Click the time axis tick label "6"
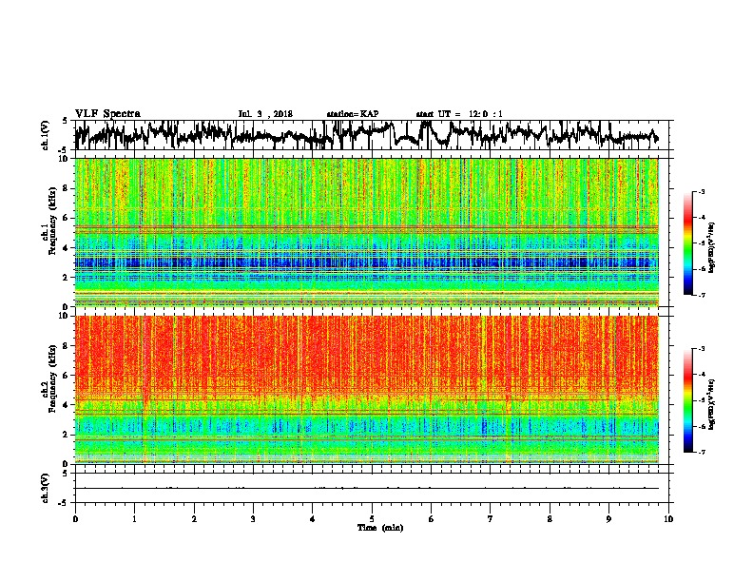The image size is (753, 582). [432, 519]
